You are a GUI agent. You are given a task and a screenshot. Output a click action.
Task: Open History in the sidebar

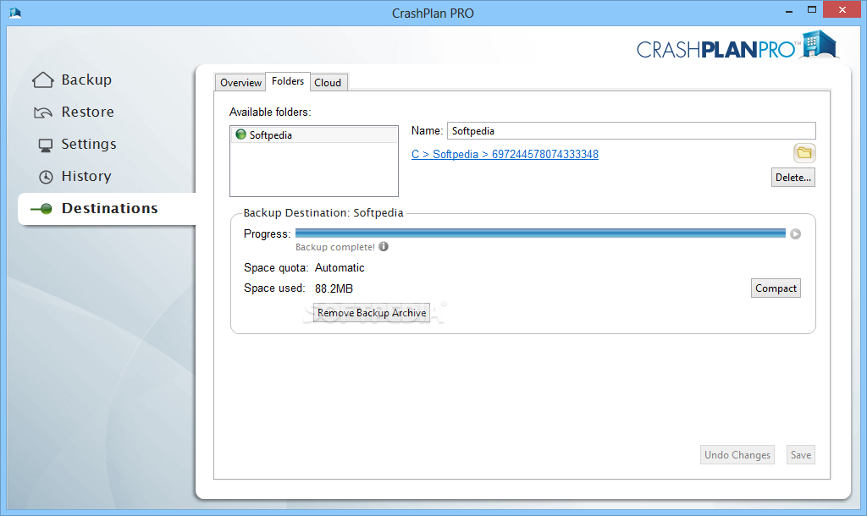(86, 176)
